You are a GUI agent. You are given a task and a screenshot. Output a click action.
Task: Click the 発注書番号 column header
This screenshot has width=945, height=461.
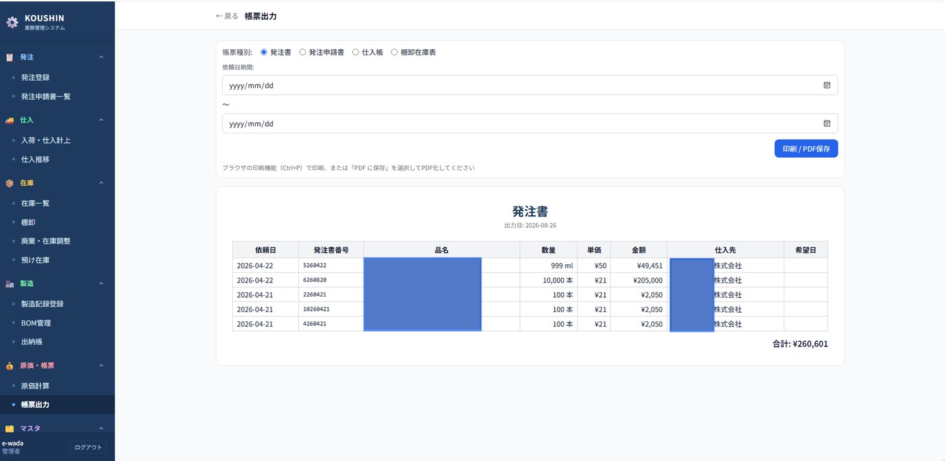[331, 250]
